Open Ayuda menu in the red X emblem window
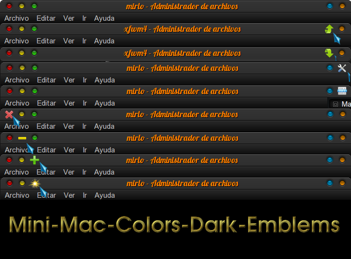Screen dimensions: 351x259 click(104, 126)
